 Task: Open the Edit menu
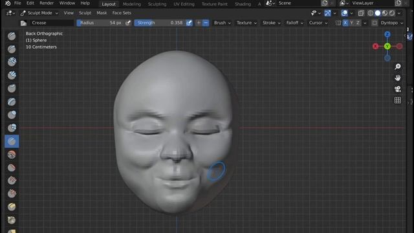30,3
